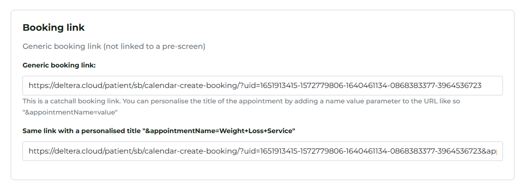
Task: Click the "Generic booking link:" field label
Action: click(59, 65)
